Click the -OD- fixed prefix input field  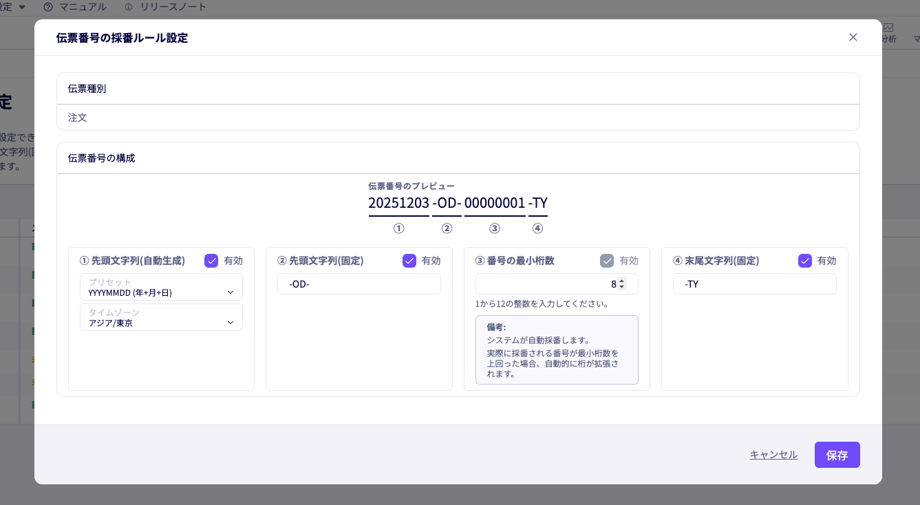(x=359, y=284)
